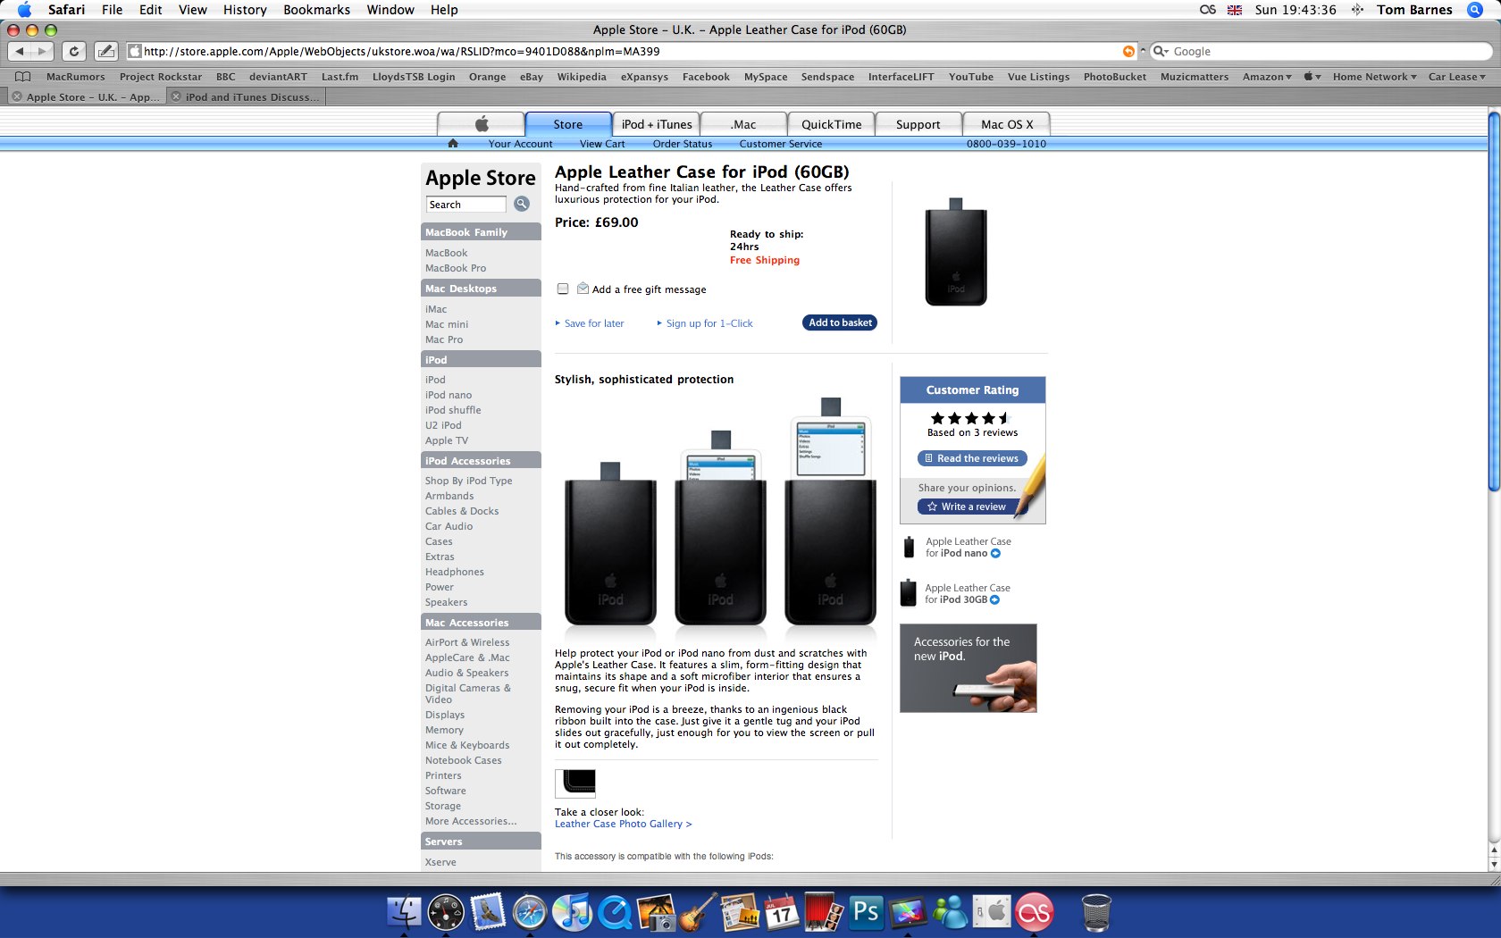The height and width of the screenshot is (938, 1501).
Task: Click the orange RSS snapback icon in address bar
Action: pyautogui.click(x=1128, y=51)
